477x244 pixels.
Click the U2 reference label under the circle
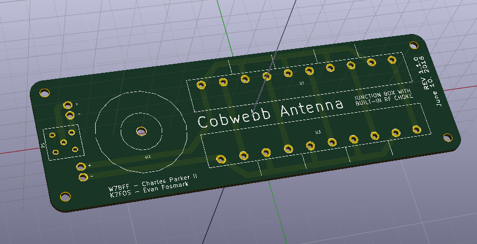tap(148, 157)
